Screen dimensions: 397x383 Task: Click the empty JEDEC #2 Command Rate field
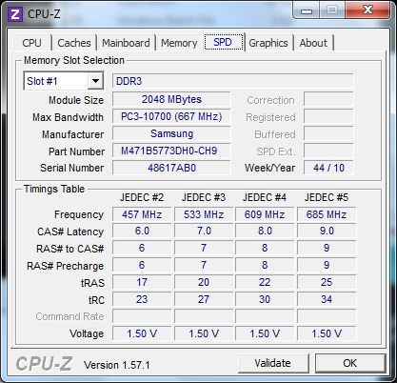pyautogui.click(x=142, y=316)
